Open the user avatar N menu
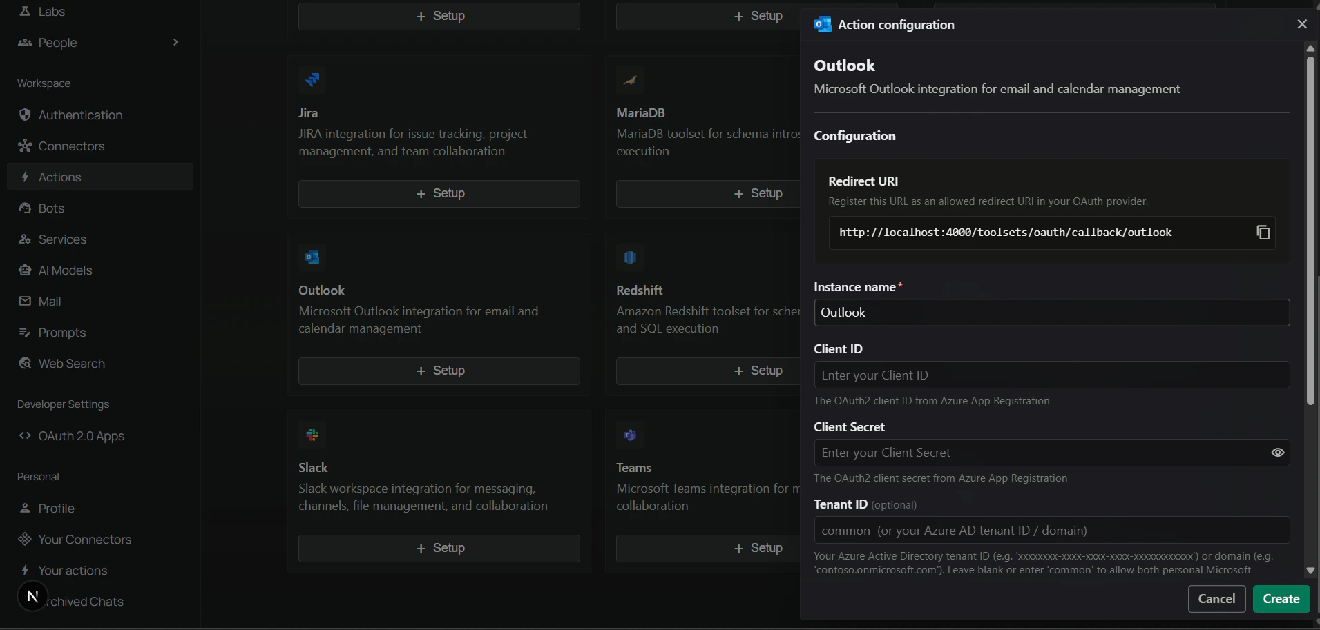Screen dimensions: 1320x630 [x=32, y=596]
